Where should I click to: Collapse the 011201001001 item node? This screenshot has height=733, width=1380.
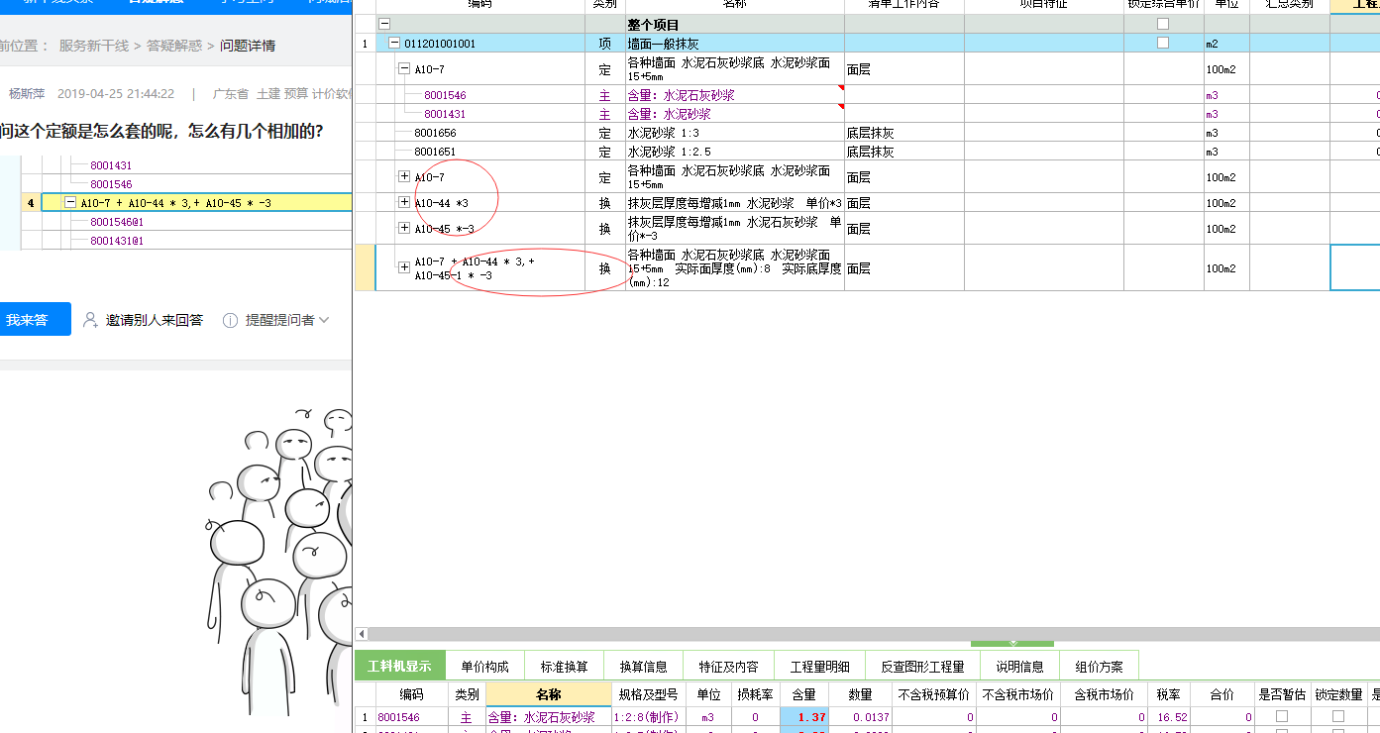(x=394, y=43)
